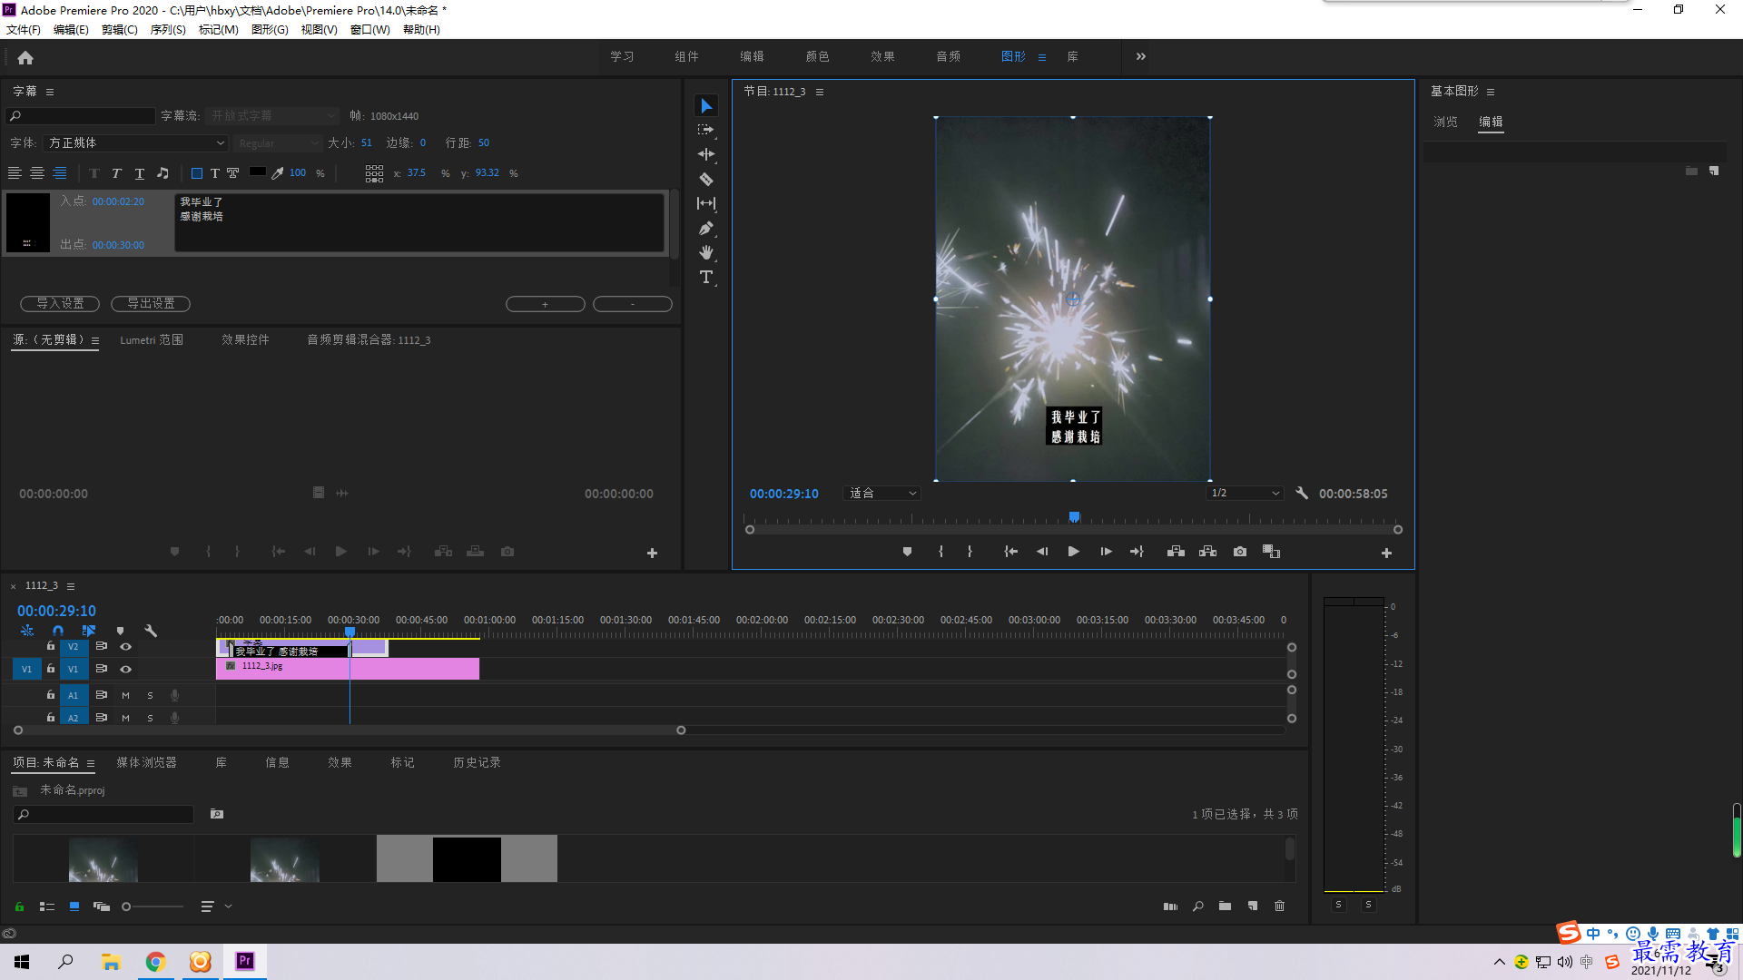This screenshot has height=980, width=1743.
Task: Click the add caption plus button
Action: point(545,304)
